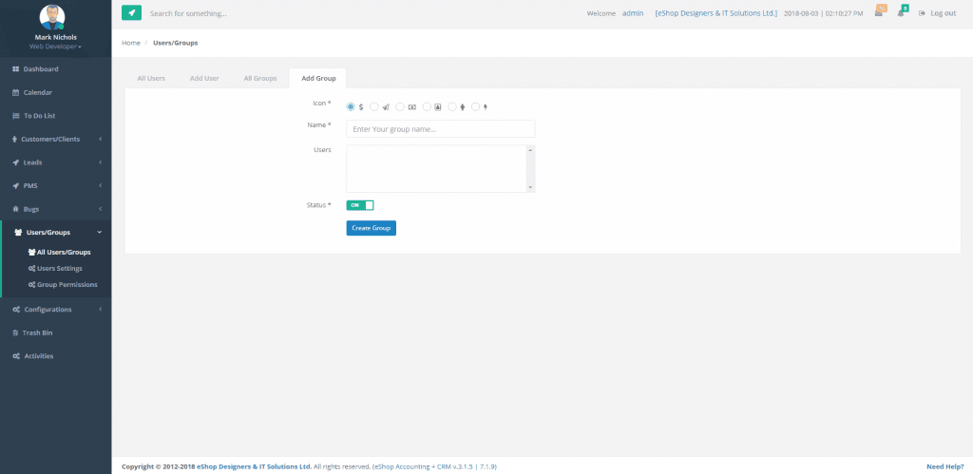
Task: Click the Dashboard grid icon in sidebar
Action: 15,69
